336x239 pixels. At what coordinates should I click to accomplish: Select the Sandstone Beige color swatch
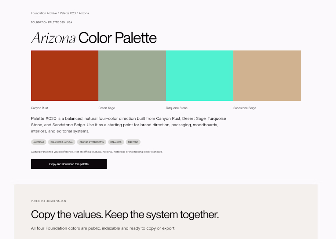click(x=267, y=76)
